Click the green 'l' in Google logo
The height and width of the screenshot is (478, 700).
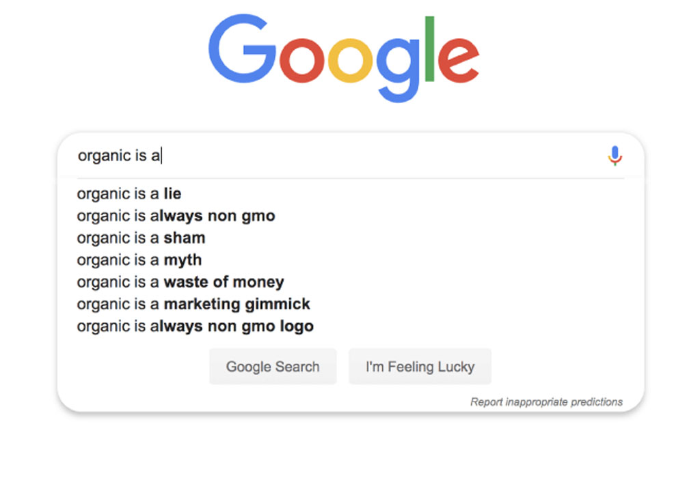[x=429, y=48]
